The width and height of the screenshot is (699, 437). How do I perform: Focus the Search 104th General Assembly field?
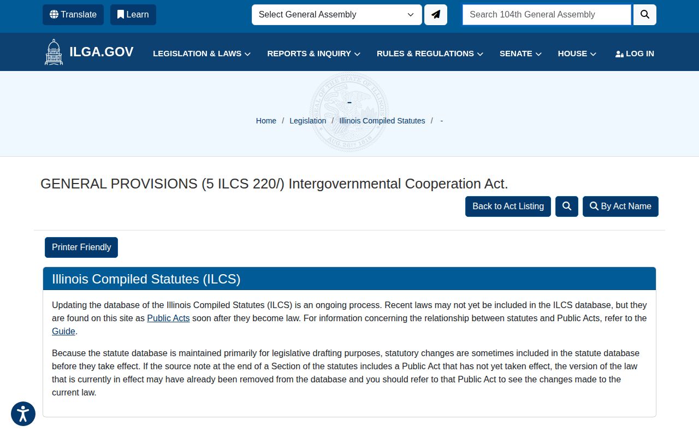[547, 15]
